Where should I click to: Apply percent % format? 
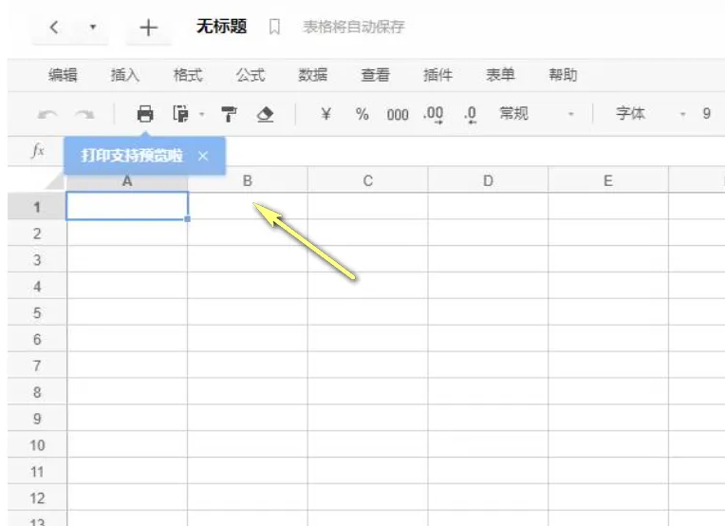coord(362,114)
